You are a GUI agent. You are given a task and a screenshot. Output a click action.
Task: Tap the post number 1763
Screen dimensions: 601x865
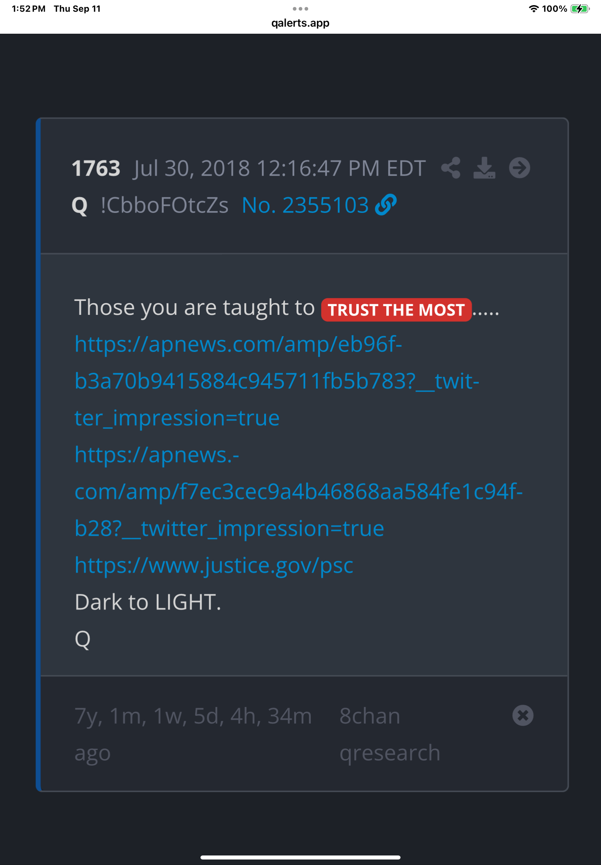pos(96,168)
